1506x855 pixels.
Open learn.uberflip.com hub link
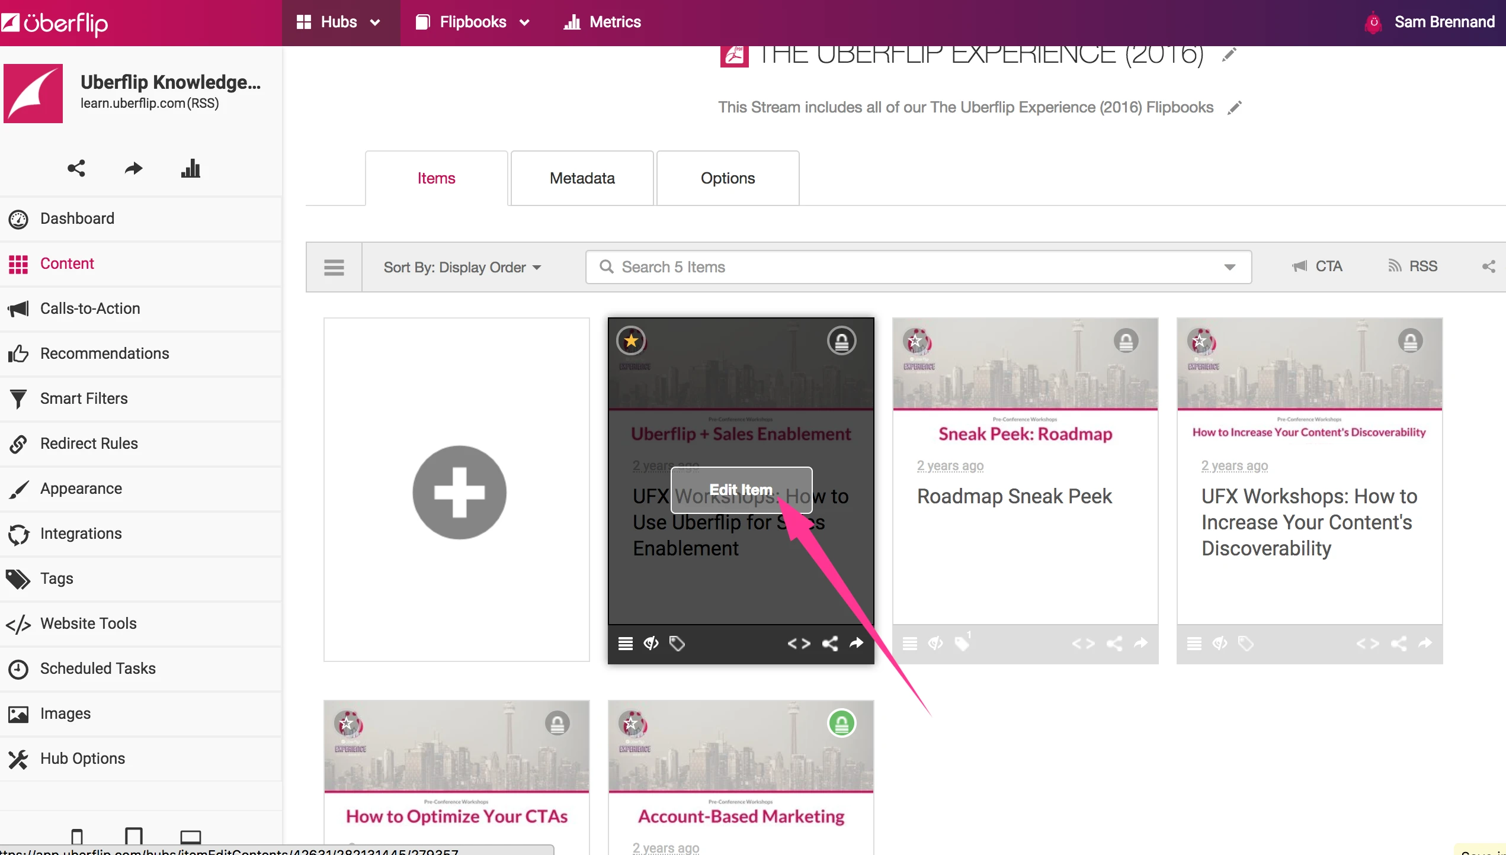pos(133,103)
